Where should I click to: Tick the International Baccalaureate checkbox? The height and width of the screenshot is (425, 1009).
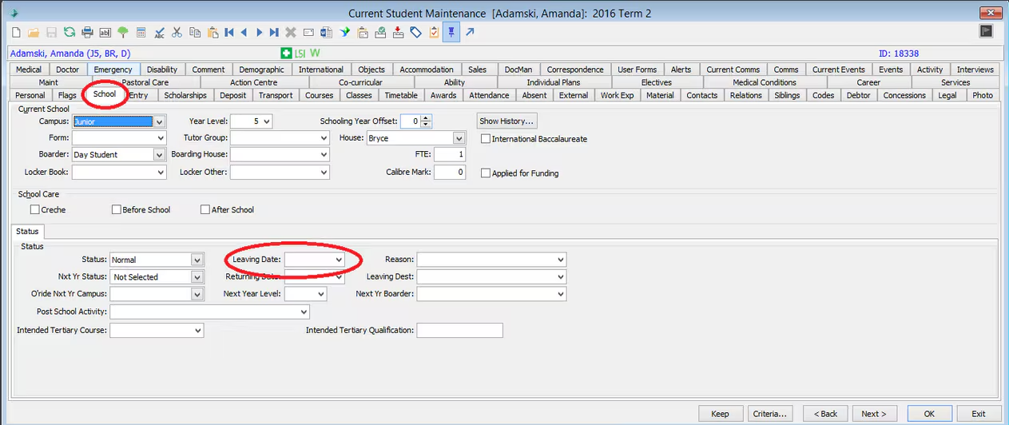486,139
